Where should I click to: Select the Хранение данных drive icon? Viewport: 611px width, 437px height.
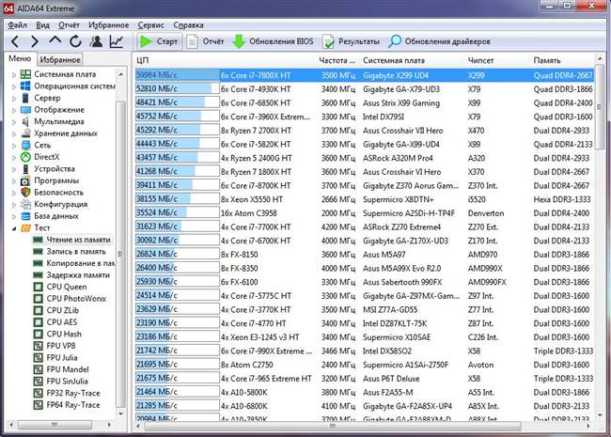pos(25,133)
